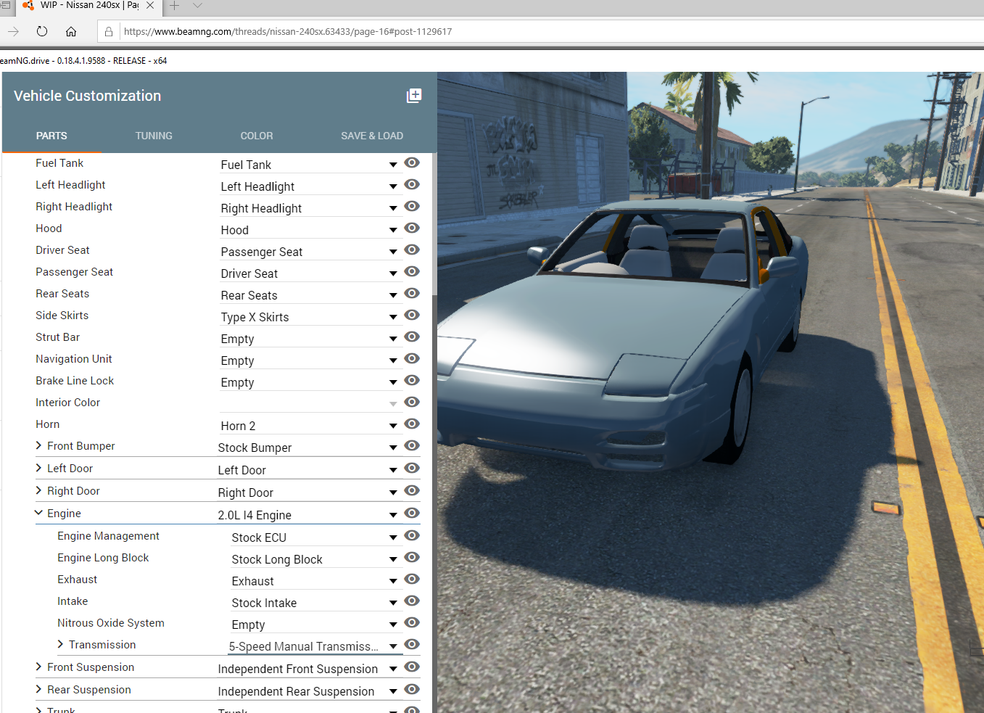Toggle Engine Long Block visibility eye

(x=412, y=558)
